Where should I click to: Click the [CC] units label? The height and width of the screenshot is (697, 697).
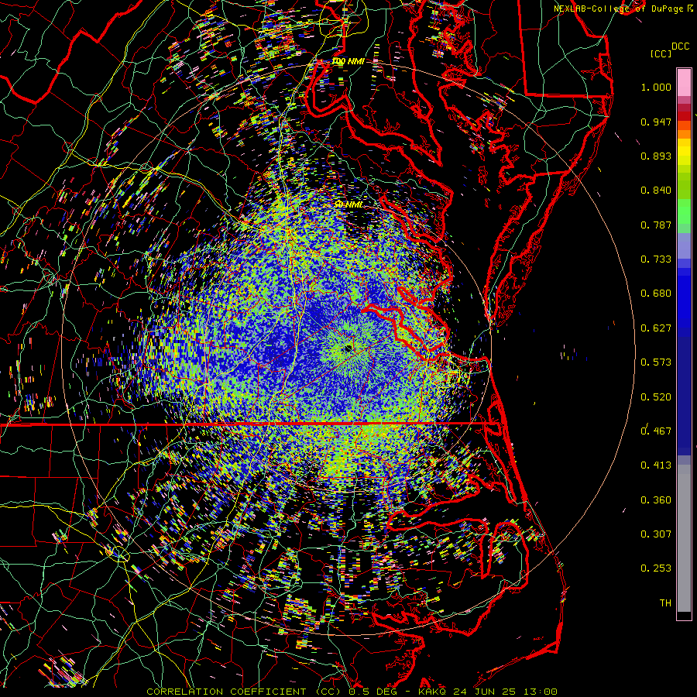[x=661, y=53]
